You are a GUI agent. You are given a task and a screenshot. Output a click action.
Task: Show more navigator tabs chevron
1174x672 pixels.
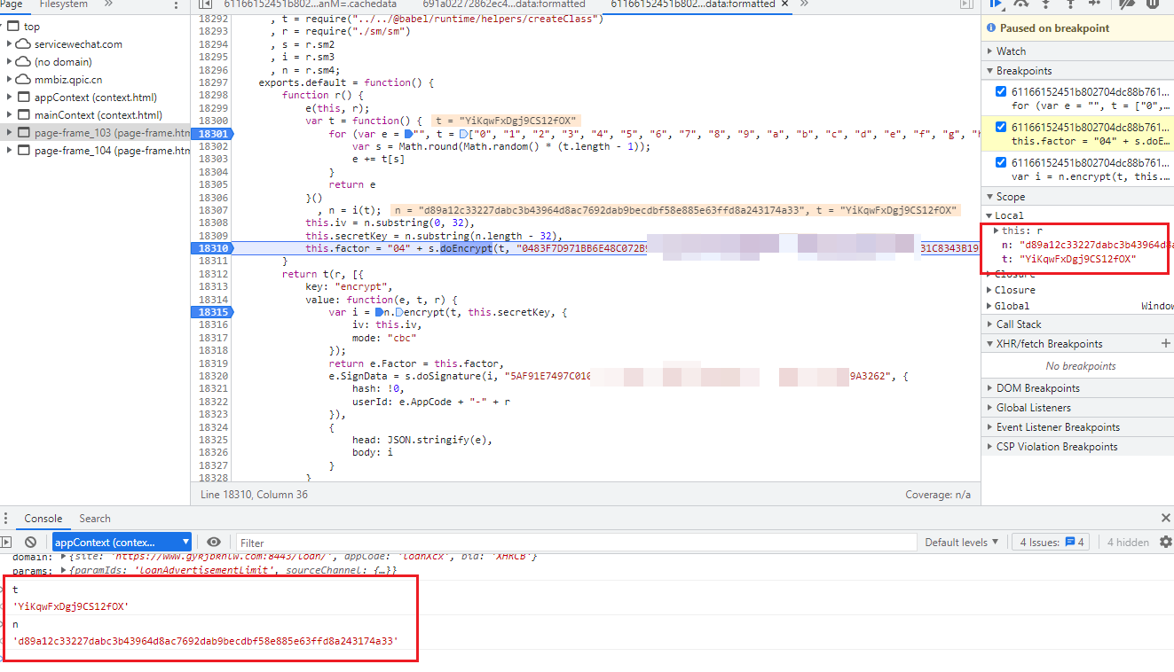(108, 4)
